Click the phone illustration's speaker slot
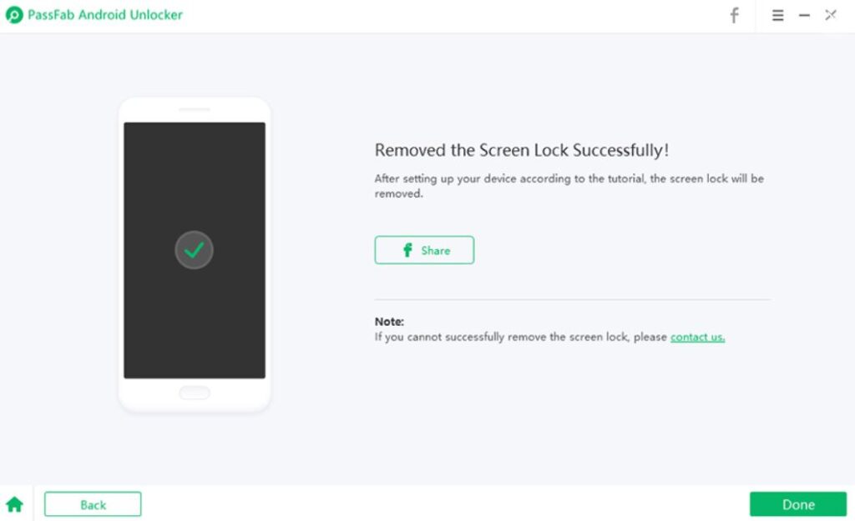The height and width of the screenshot is (521, 855). [x=195, y=109]
